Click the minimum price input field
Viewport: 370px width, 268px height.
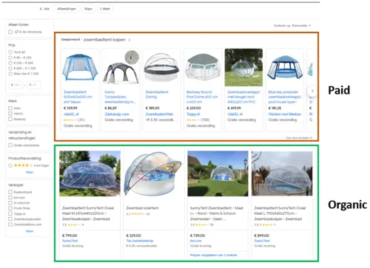(16, 85)
